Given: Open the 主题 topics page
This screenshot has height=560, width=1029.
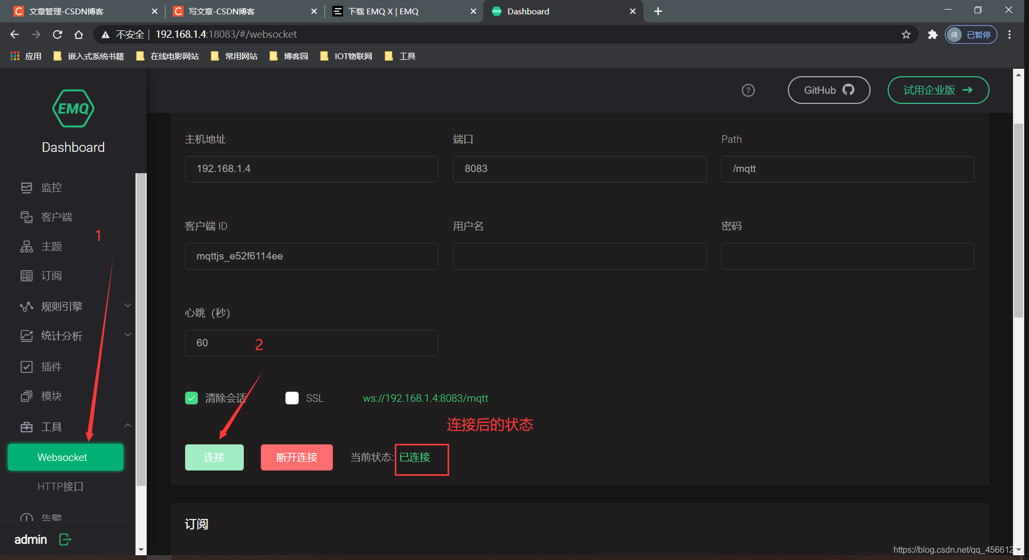Looking at the screenshot, I should click(52, 246).
